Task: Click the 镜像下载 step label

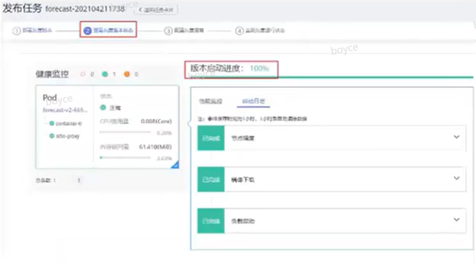Action: click(x=243, y=179)
